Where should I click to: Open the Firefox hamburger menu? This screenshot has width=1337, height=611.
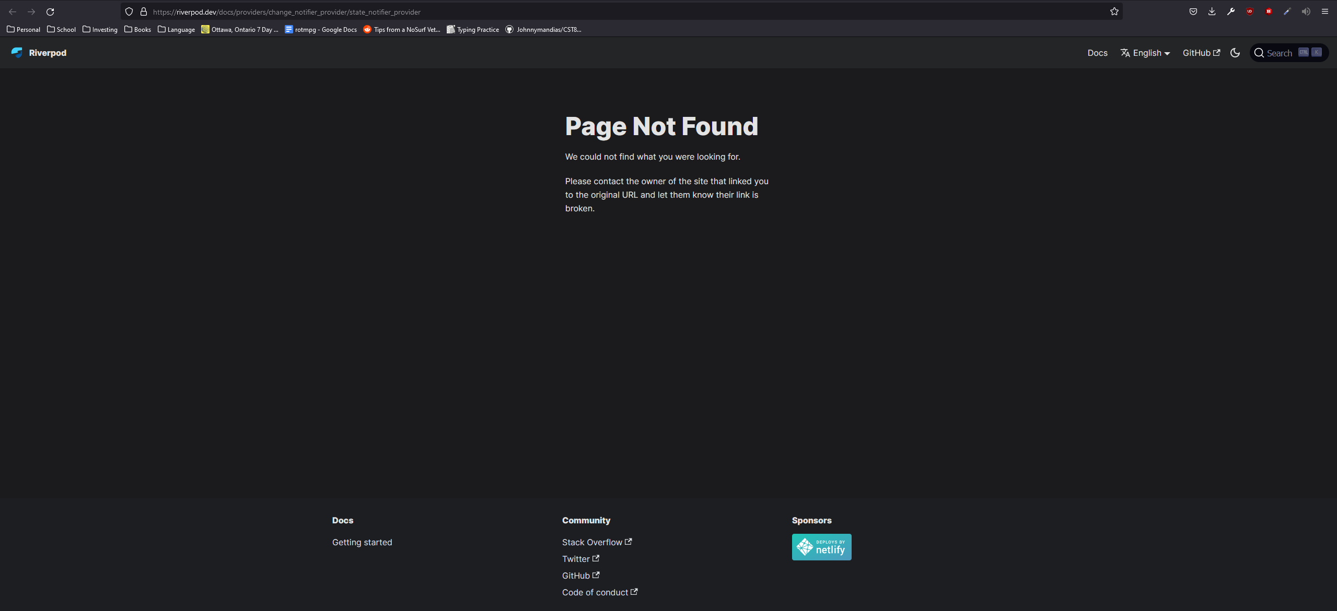tap(1326, 11)
